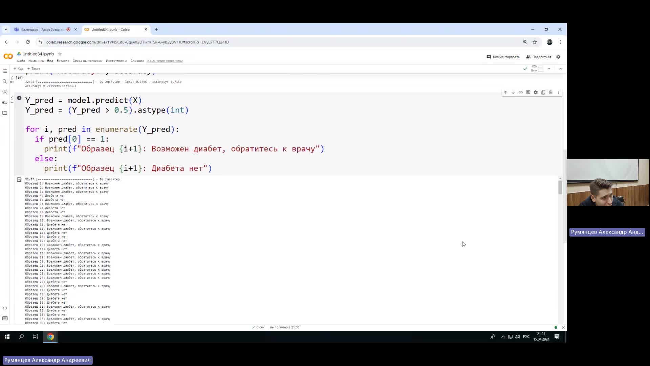Clear or toggle cell output icon
Image resolution: width=650 pixels, height=366 pixels.
[x=19, y=180]
